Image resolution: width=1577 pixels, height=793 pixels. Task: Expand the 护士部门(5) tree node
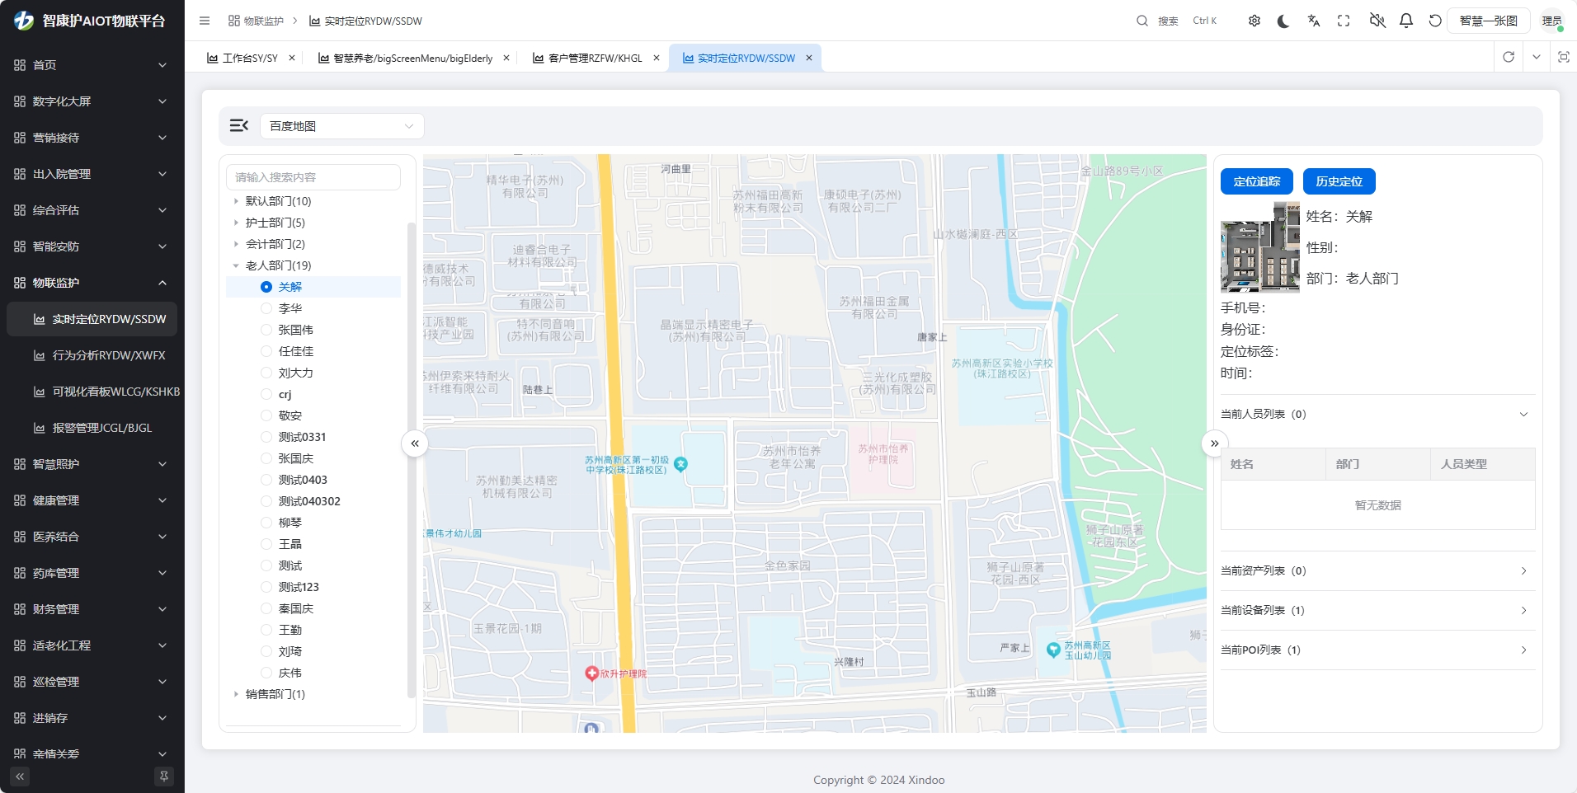(x=236, y=223)
